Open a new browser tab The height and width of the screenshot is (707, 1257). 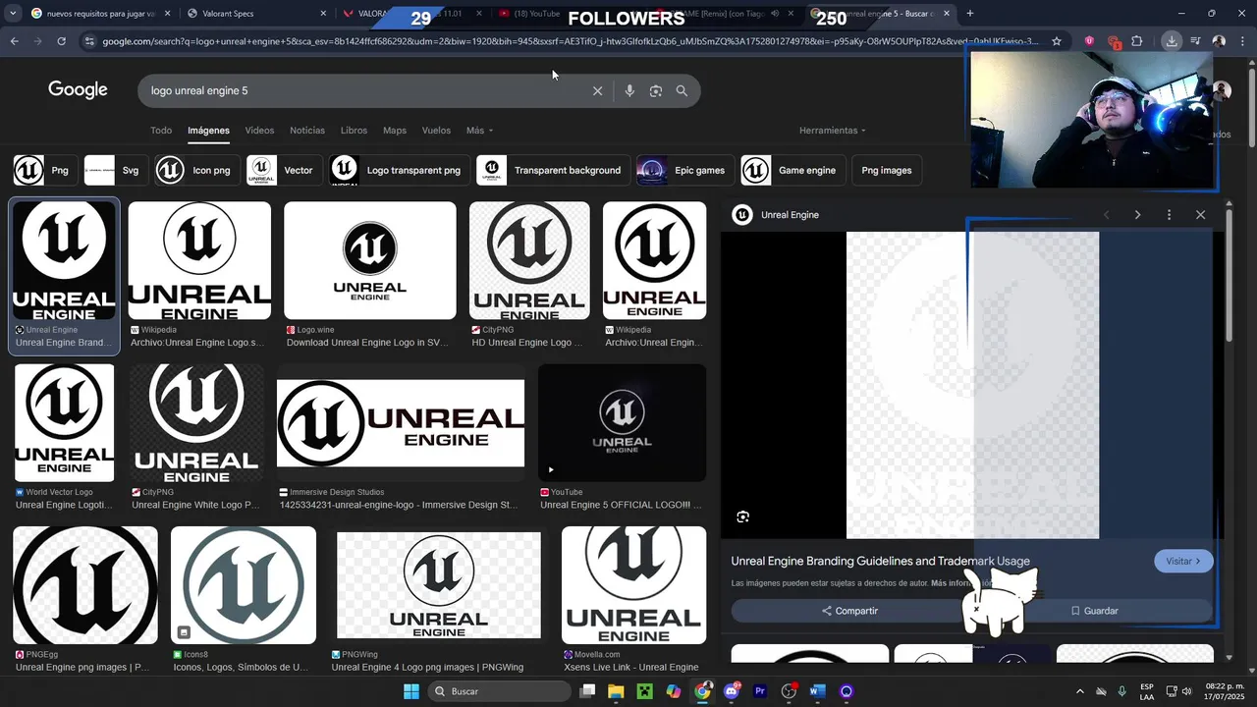pyautogui.click(x=970, y=14)
